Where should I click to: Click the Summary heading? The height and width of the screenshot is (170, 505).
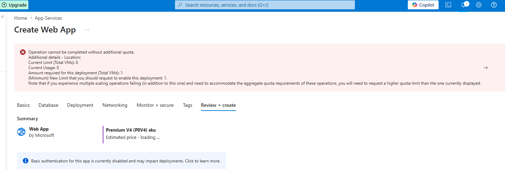coord(27,119)
